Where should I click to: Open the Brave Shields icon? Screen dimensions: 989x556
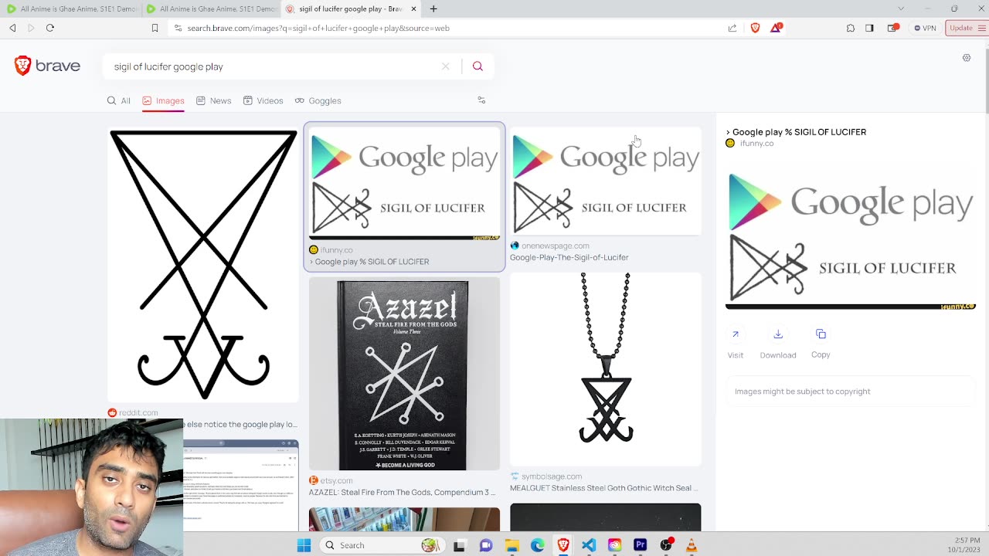point(755,28)
